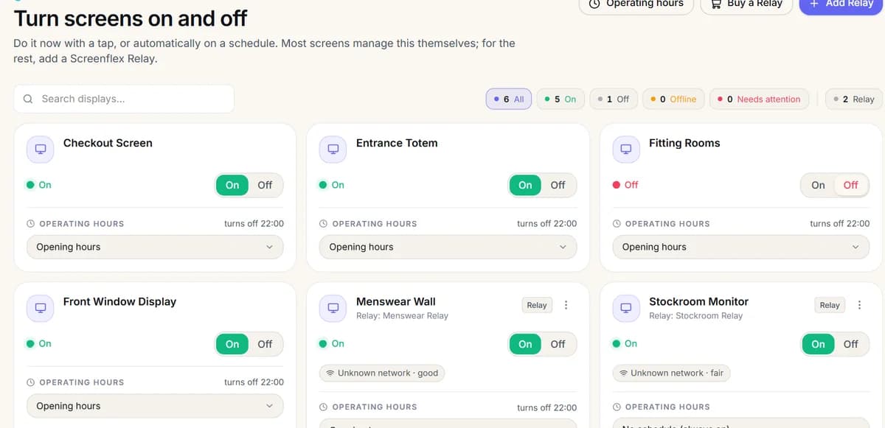The image size is (885, 428).
Task: Turn Fitting Rooms on
Action: click(x=818, y=185)
